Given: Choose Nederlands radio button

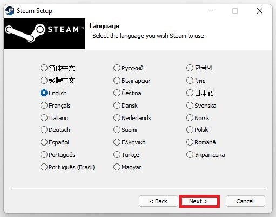Looking at the screenshot, I should coord(117,118).
